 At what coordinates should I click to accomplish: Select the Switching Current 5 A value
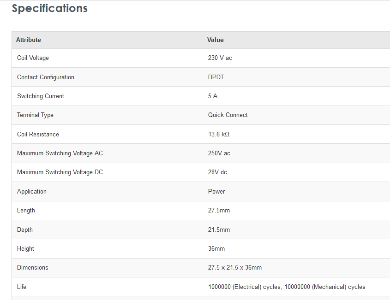click(213, 96)
